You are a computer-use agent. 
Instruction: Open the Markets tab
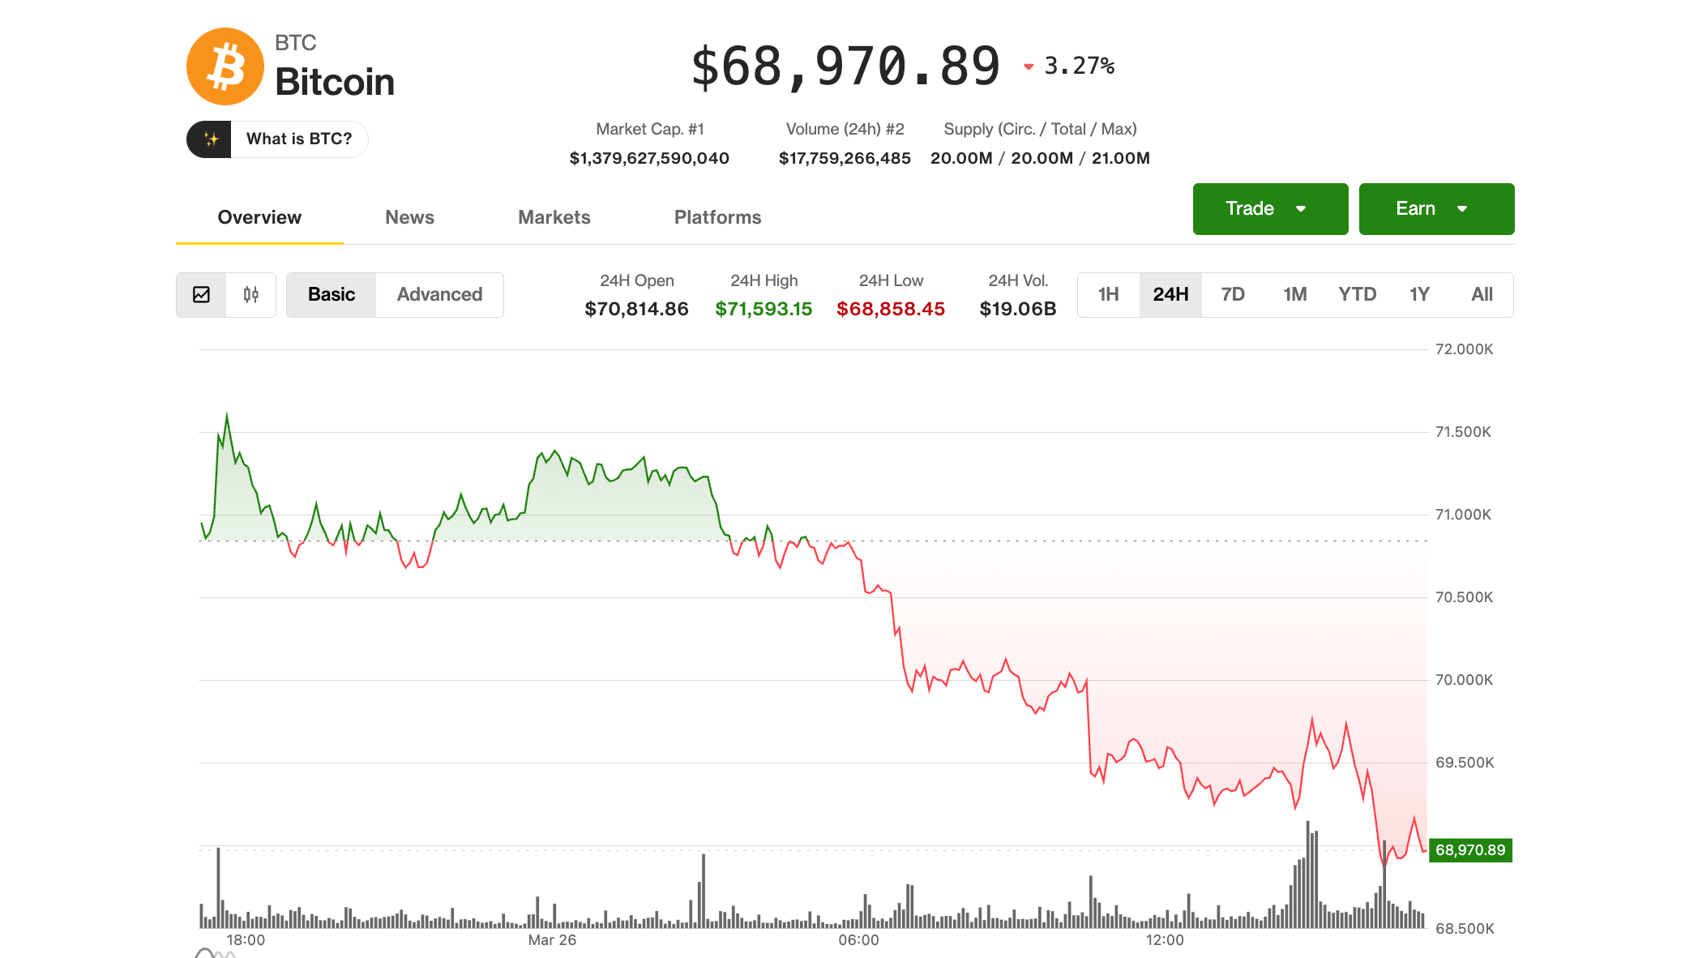pos(554,217)
